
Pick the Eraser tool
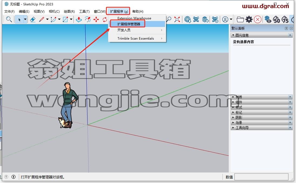click(33, 19)
